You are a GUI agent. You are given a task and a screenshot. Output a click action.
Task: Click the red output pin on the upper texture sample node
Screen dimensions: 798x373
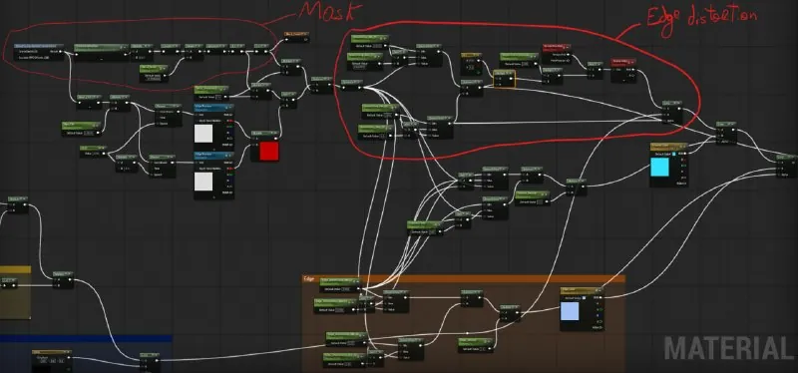pyautogui.click(x=231, y=121)
